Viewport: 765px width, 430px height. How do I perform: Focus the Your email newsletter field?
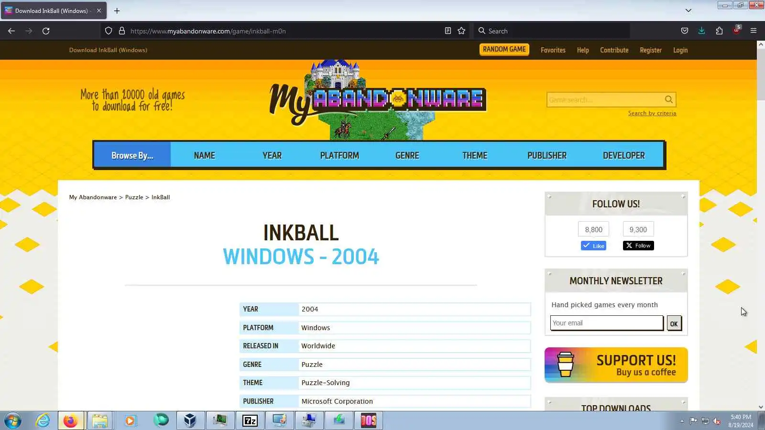[607, 323]
